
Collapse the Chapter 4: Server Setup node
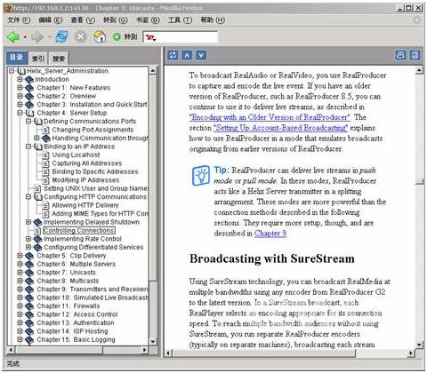click(20, 113)
